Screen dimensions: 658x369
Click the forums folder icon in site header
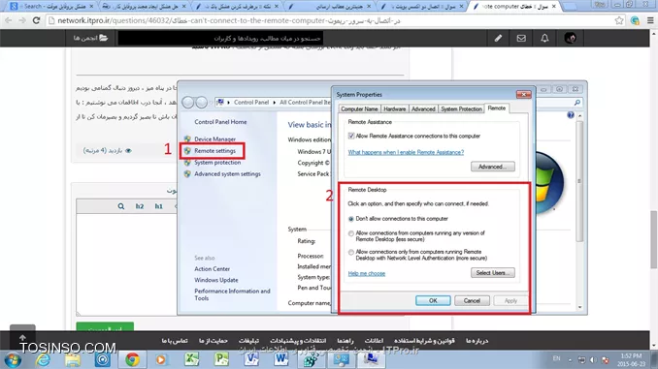pos(103,38)
